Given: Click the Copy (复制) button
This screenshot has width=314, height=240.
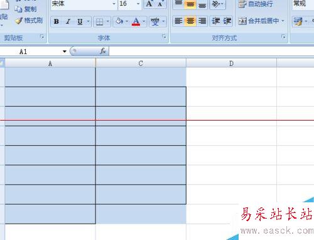Looking at the screenshot, I should pos(26,9).
